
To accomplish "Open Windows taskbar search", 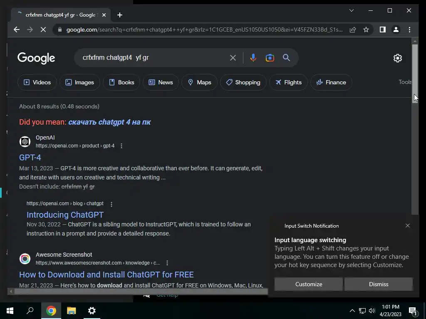I will pos(30,311).
